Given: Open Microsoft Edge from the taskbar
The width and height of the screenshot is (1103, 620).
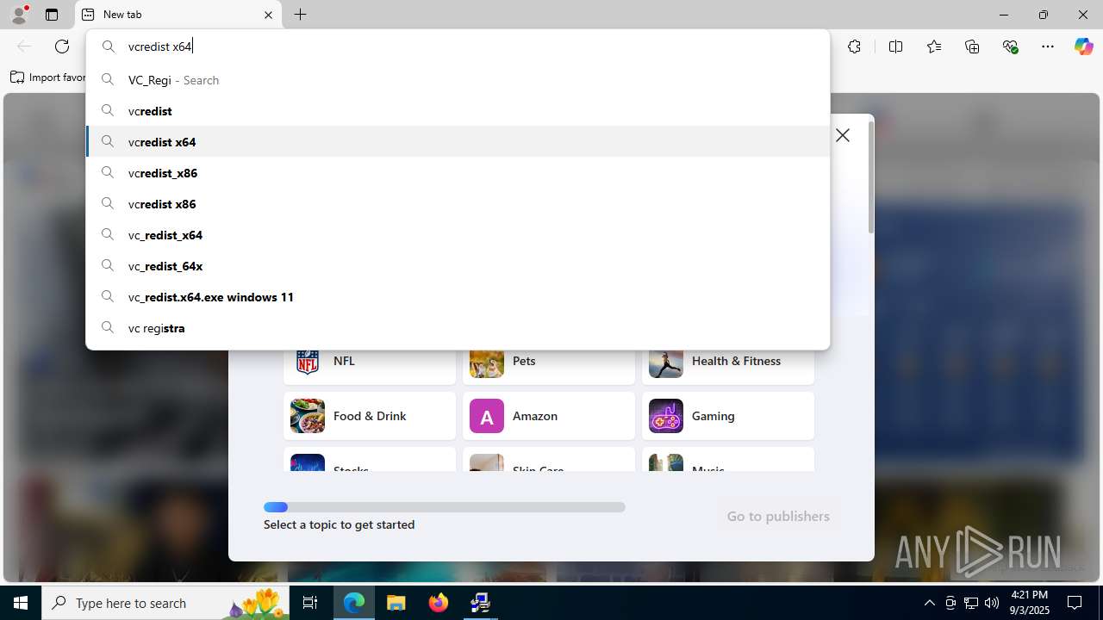Looking at the screenshot, I should pos(354,603).
